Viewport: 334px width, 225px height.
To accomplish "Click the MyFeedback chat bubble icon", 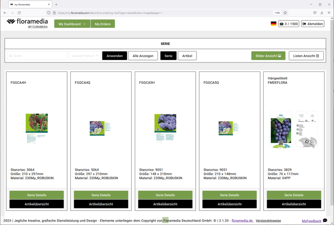I will pyautogui.click(x=325, y=220).
